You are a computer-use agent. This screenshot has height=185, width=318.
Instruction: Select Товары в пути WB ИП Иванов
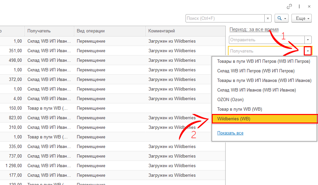click(264, 81)
